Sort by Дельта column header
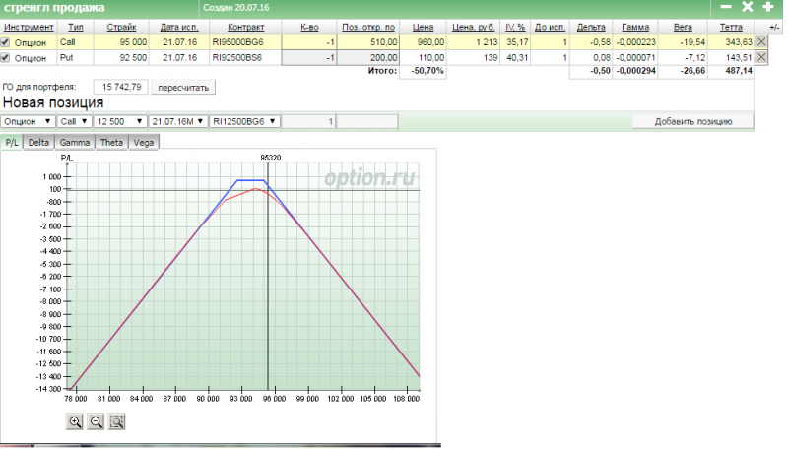 click(591, 28)
